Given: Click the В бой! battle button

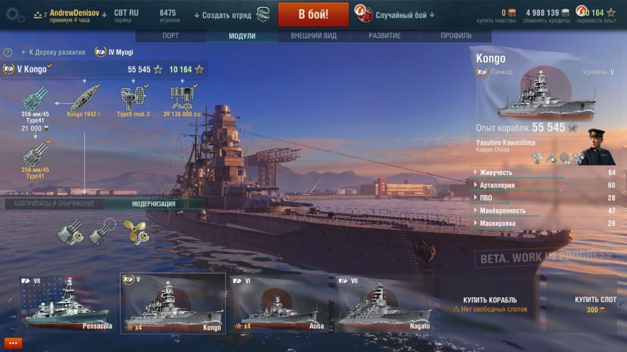Looking at the screenshot, I should [x=313, y=15].
